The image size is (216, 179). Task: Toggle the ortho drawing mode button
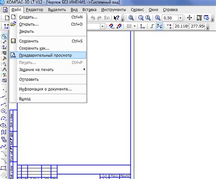pos(152,26)
